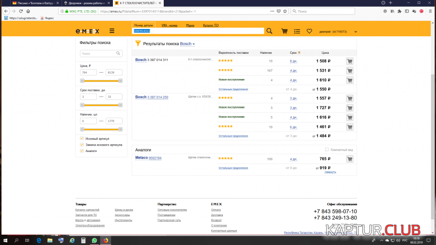Click the maximum delivery days field showing 33

pos(114,97)
